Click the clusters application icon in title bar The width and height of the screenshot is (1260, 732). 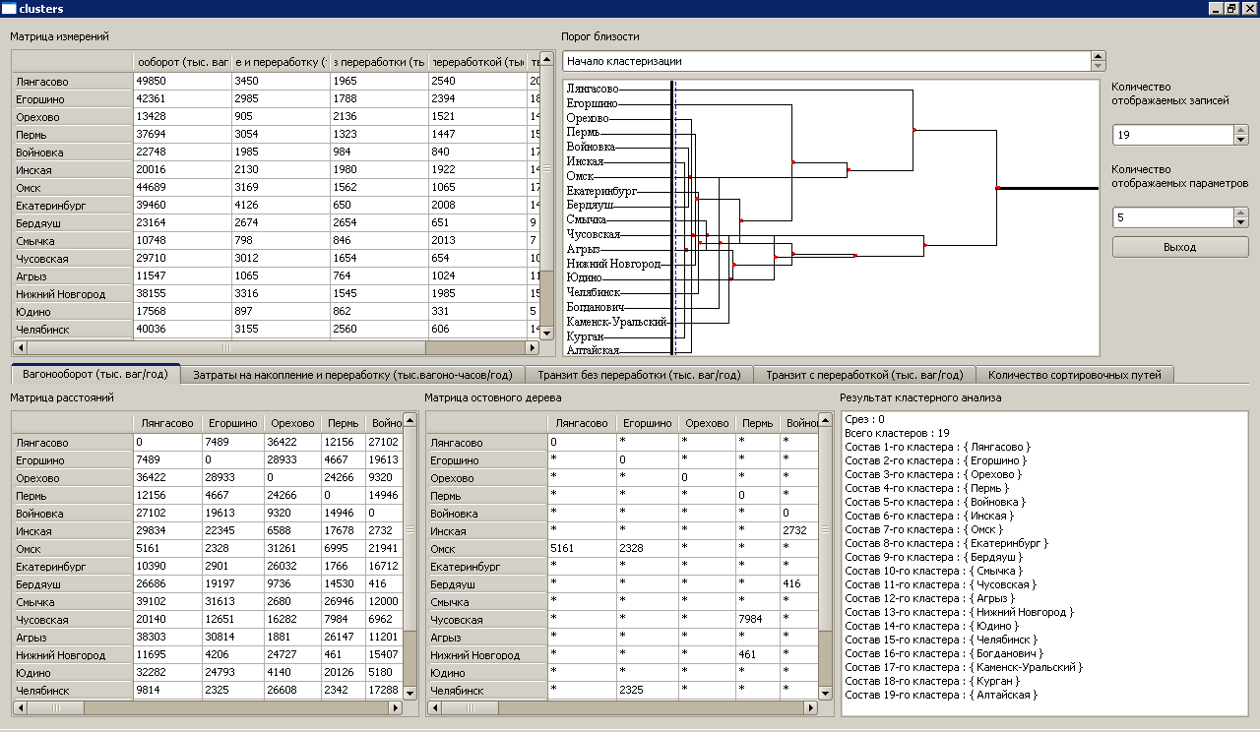click(8, 9)
